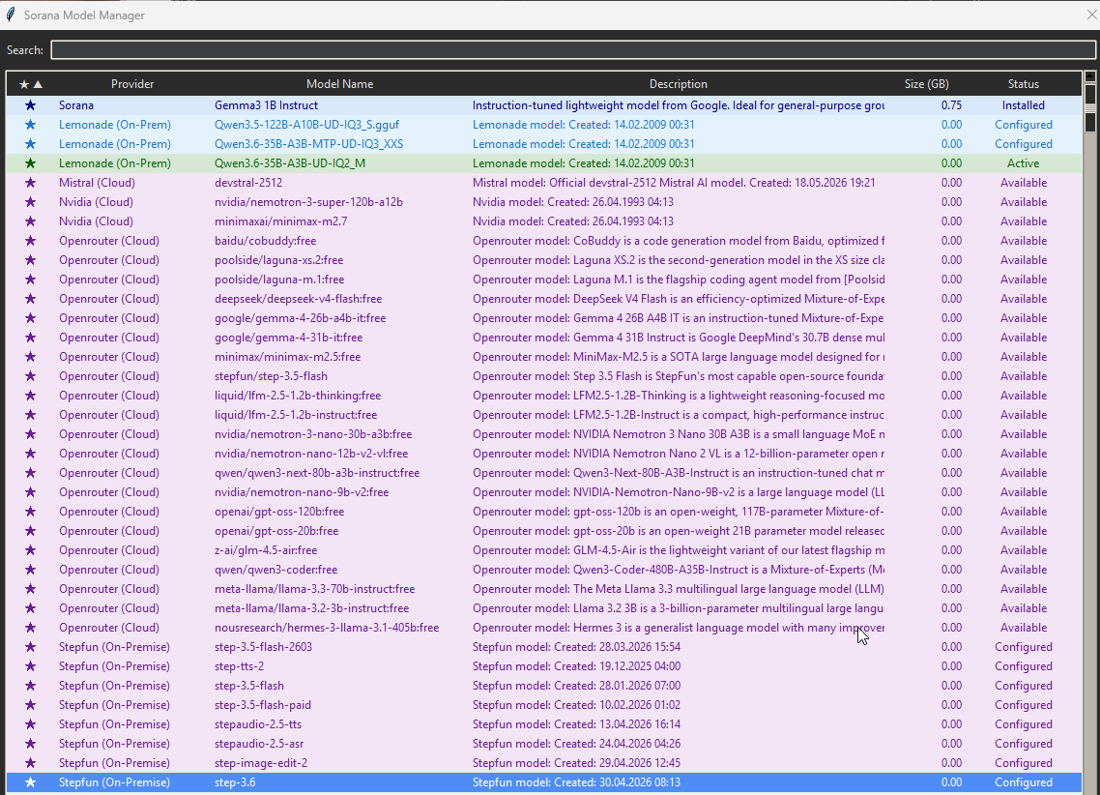1100x795 pixels.
Task: Select nvidia/nemotron-nano-12b-v2-vl:free model name
Action: tap(311, 454)
